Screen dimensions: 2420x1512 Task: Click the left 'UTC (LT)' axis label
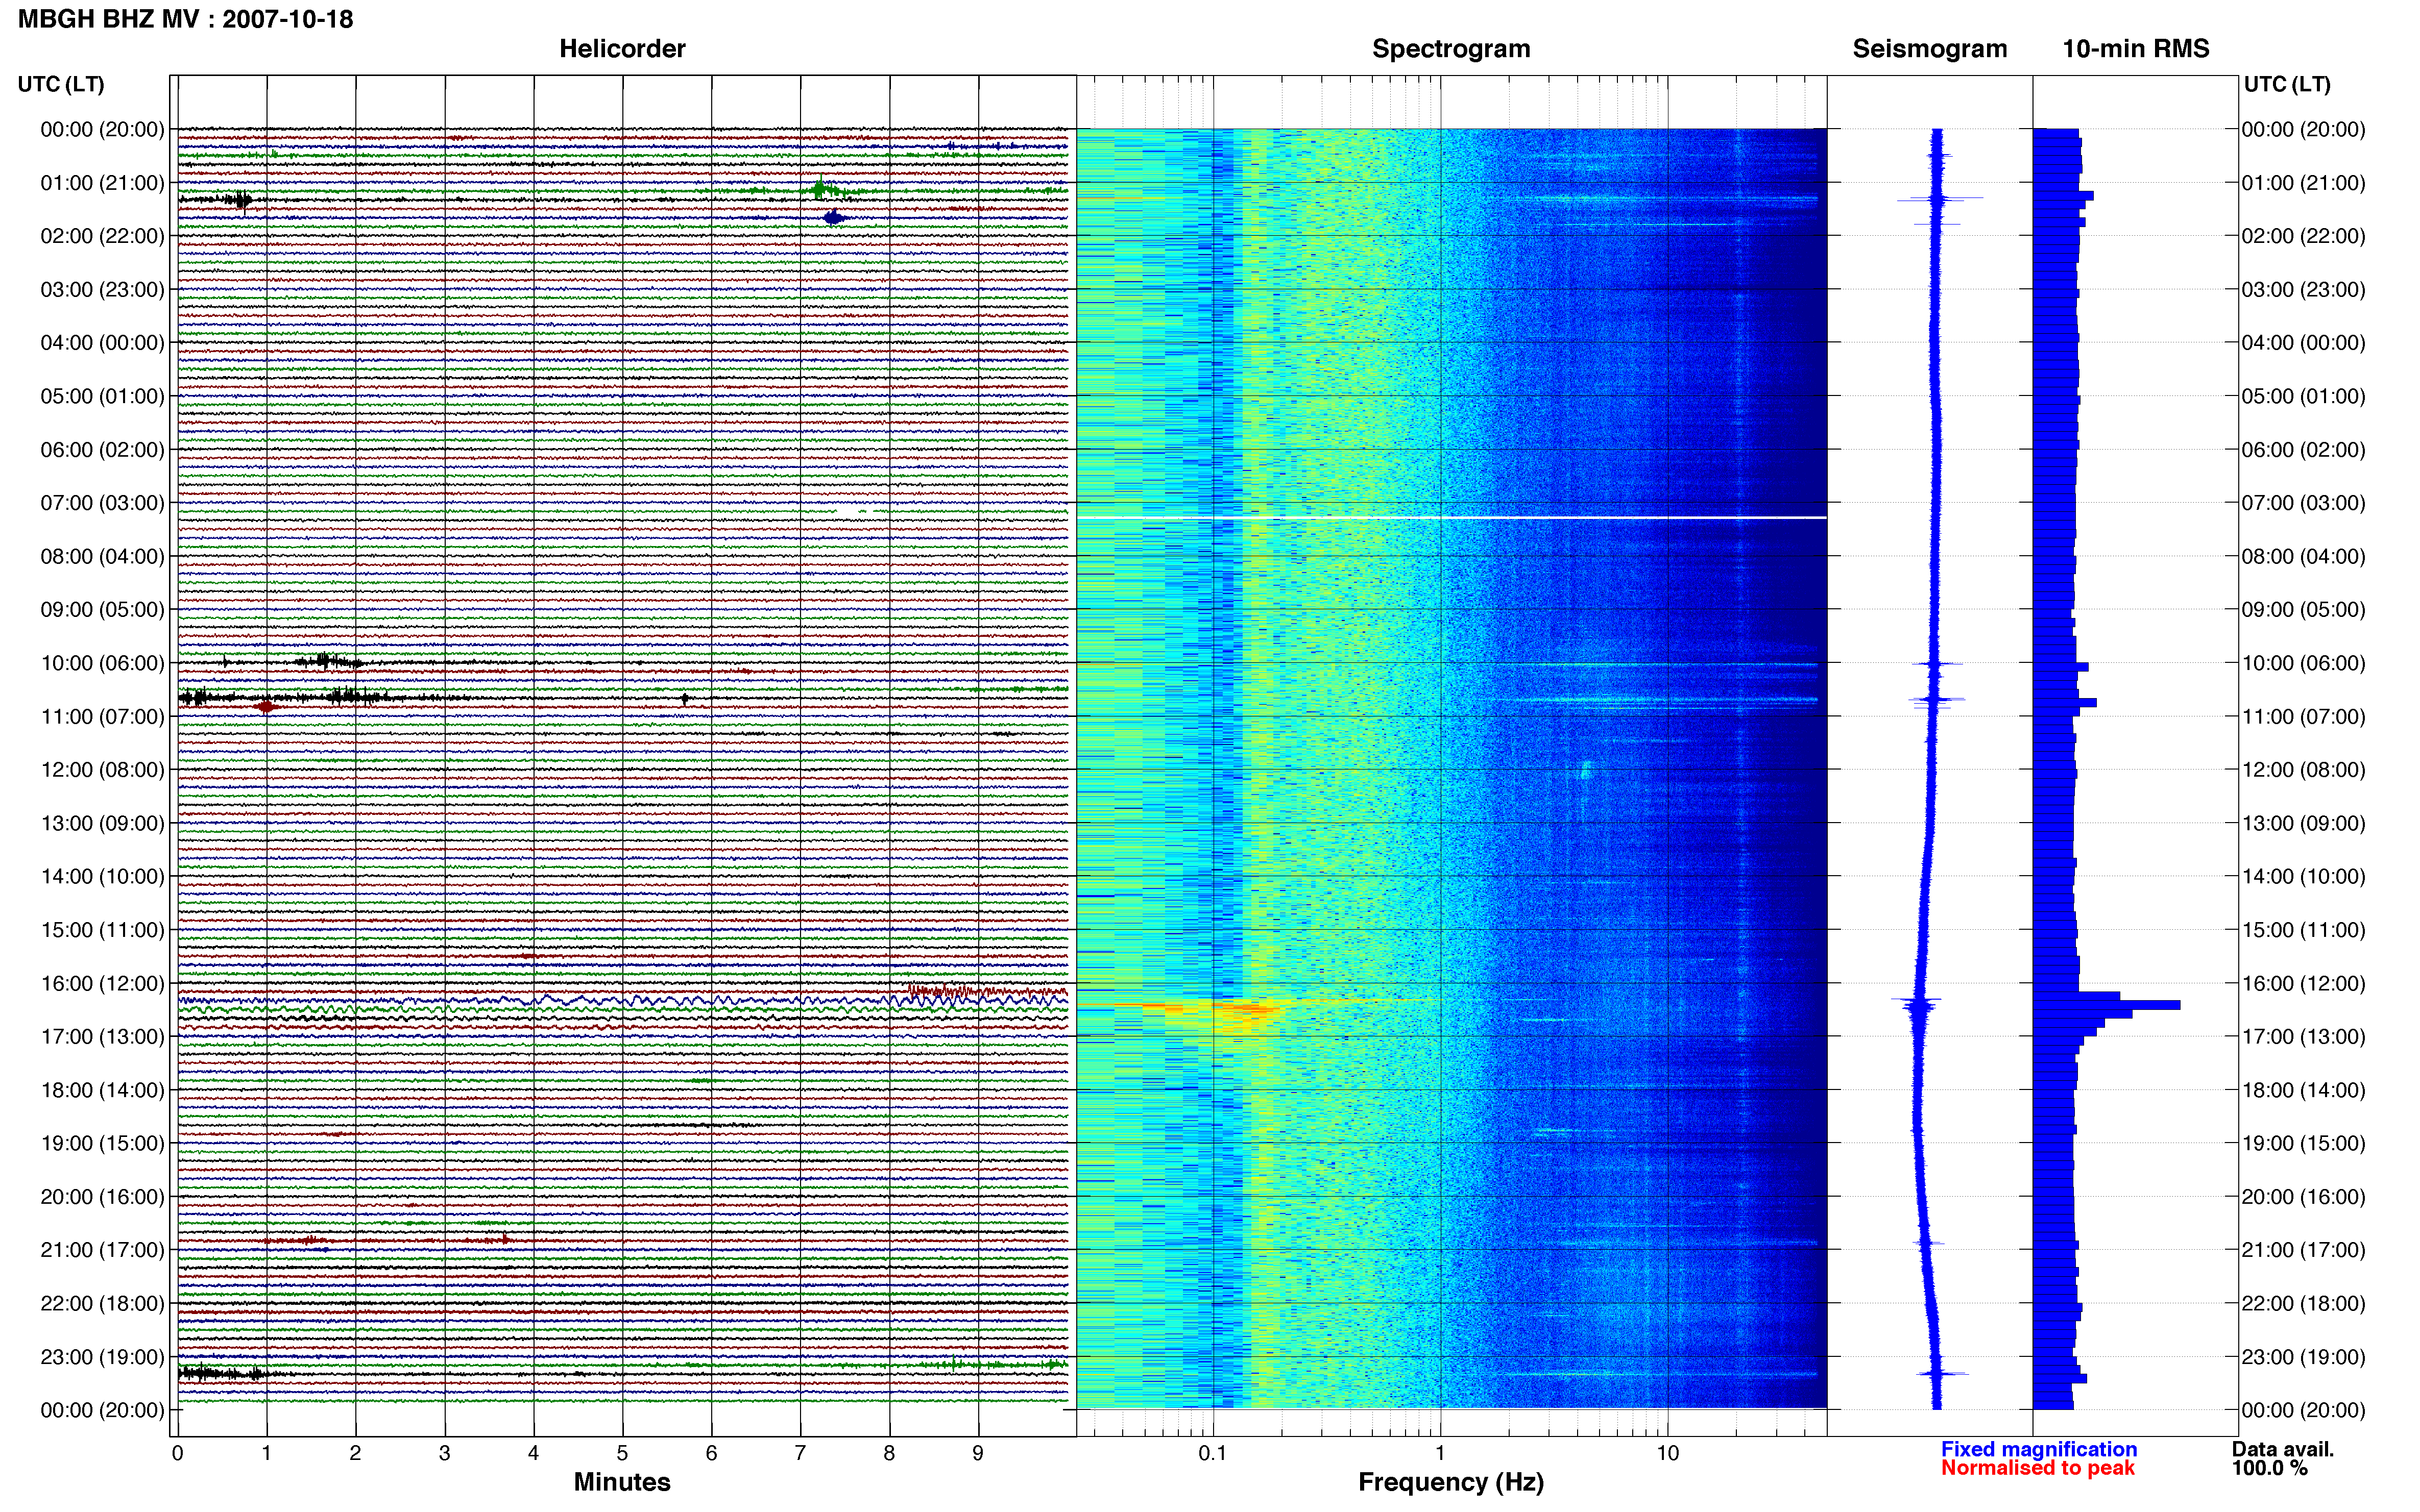point(61,84)
